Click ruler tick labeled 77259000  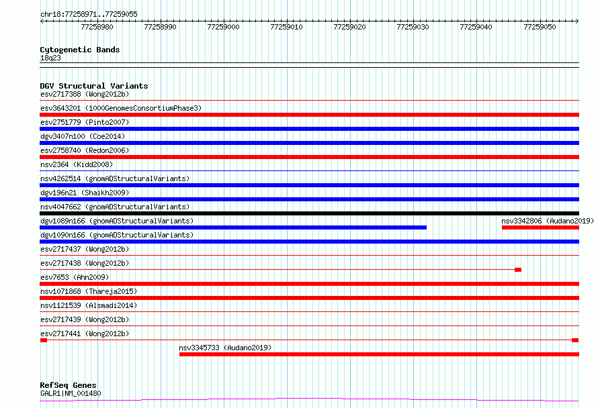[x=223, y=27]
